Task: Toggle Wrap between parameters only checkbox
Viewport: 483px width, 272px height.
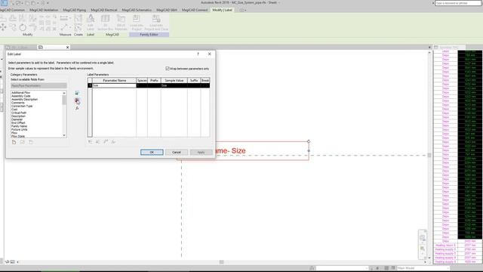Action: [168, 69]
